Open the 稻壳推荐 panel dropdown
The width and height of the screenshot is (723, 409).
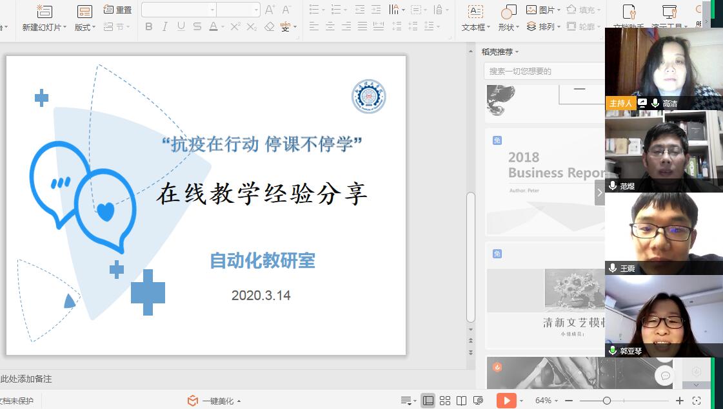tap(517, 52)
